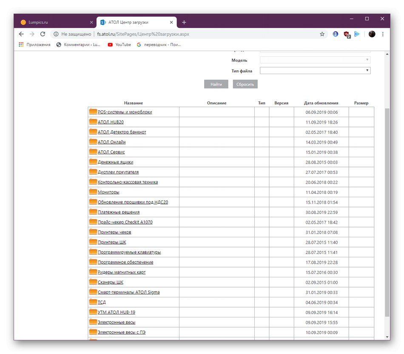Click folder icon next to ТСД
Viewport: 404px width, 354px height.
93,302
